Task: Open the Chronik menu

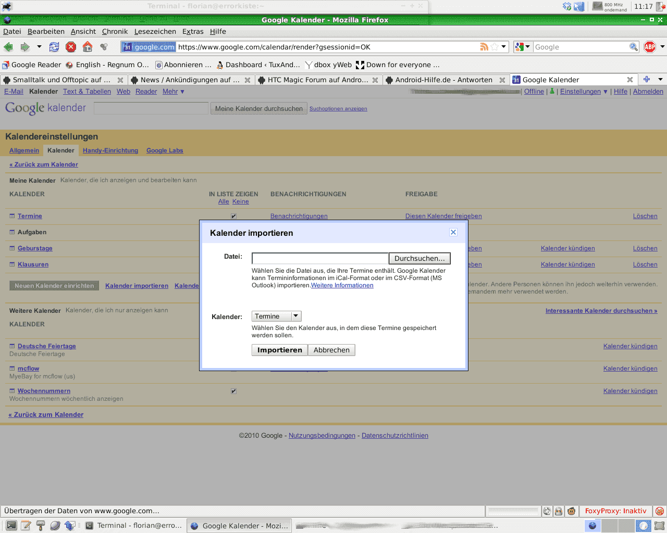Action: (x=115, y=31)
